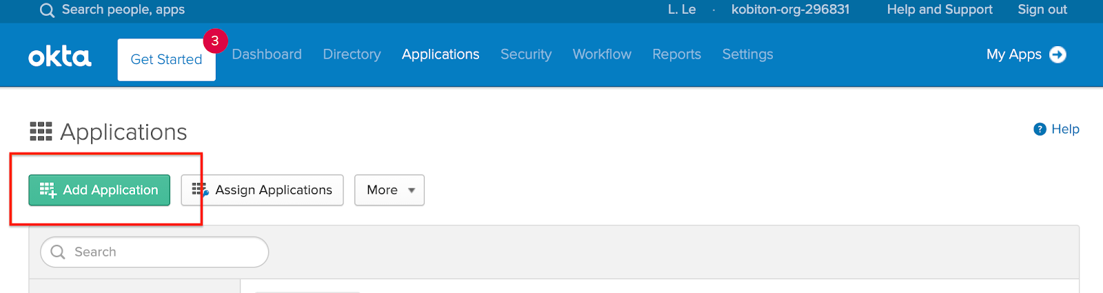Click the icon on Assign Applications button
Viewport: 1103px width, 293px height.
pos(200,189)
